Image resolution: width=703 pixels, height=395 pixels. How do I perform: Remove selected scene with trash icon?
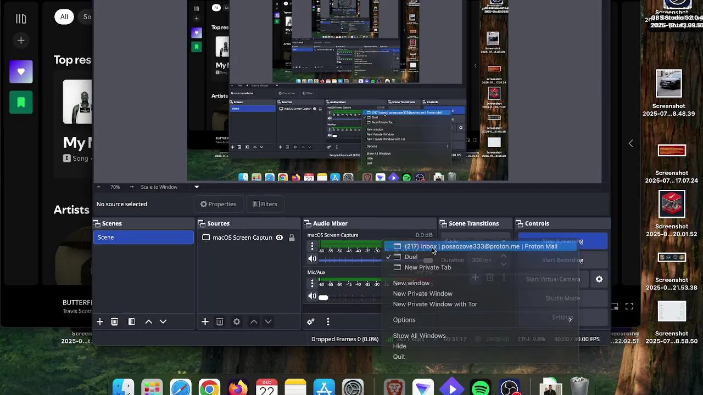(114, 321)
